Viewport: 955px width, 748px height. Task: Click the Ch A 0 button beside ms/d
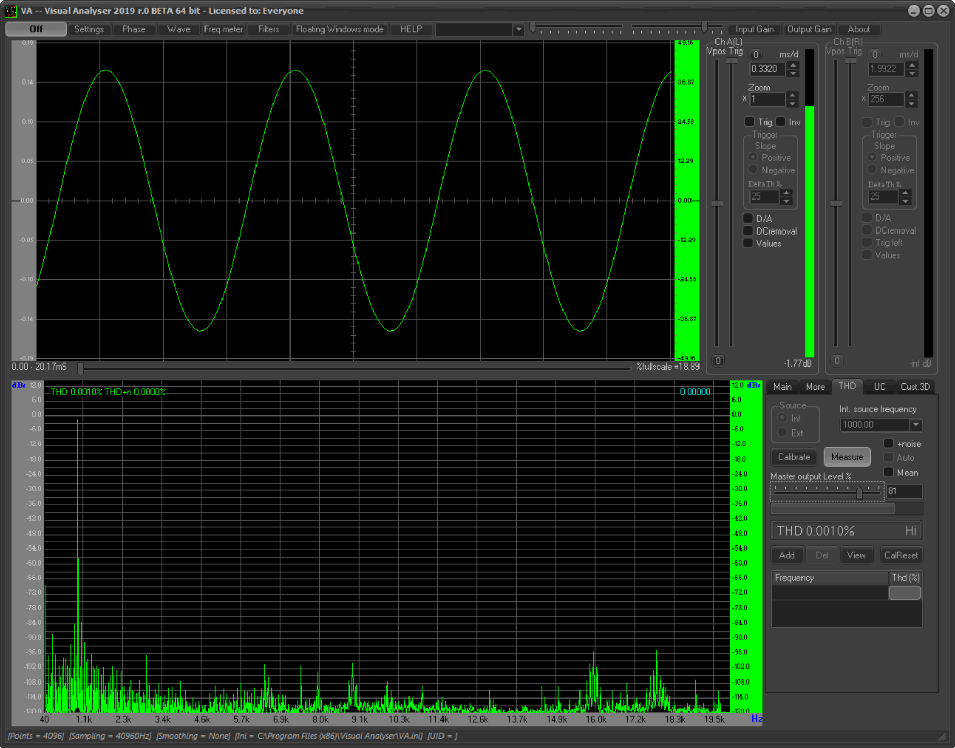point(756,54)
